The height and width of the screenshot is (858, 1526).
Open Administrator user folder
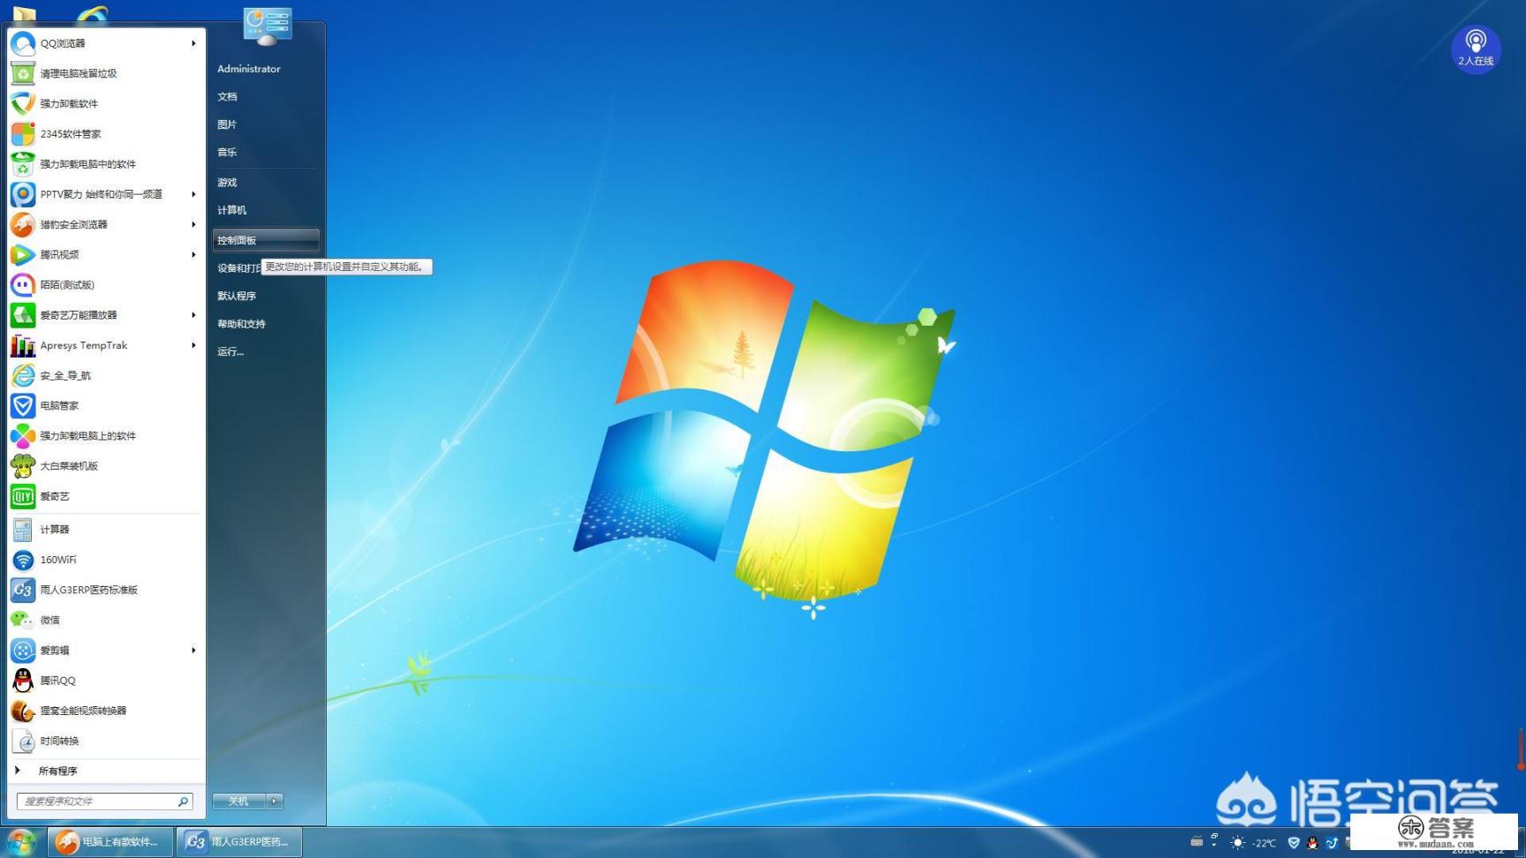(249, 69)
